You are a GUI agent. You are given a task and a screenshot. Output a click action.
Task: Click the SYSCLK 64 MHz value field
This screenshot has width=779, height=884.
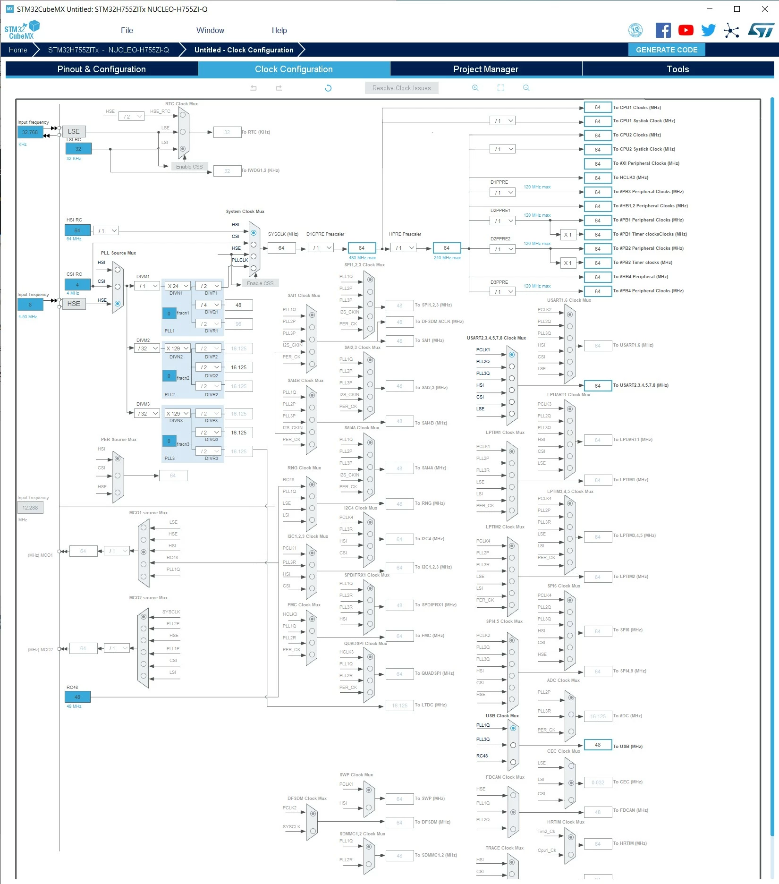tap(281, 248)
